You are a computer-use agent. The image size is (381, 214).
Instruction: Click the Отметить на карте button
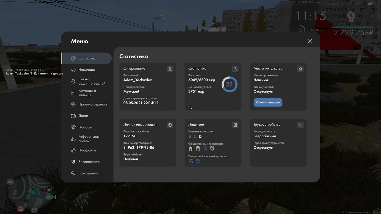click(x=268, y=102)
